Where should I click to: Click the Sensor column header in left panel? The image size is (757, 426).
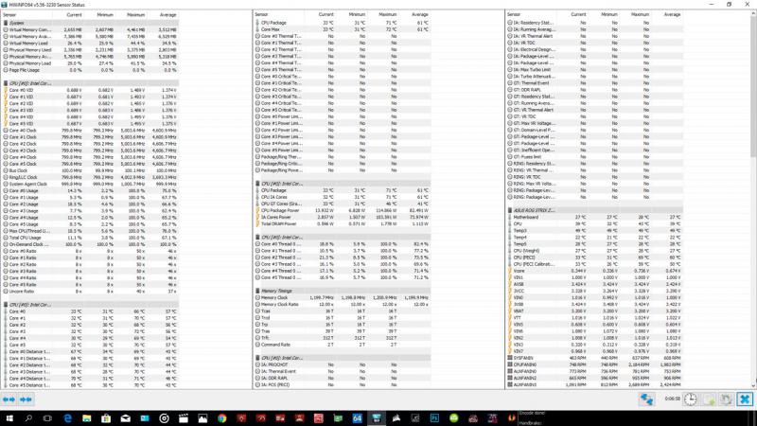(18, 15)
